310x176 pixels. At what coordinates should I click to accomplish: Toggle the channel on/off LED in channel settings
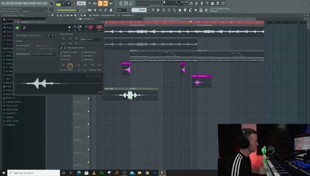[69, 27]
